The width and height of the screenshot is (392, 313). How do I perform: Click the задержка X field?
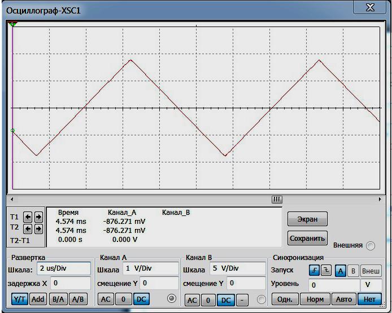click(71, 283)
